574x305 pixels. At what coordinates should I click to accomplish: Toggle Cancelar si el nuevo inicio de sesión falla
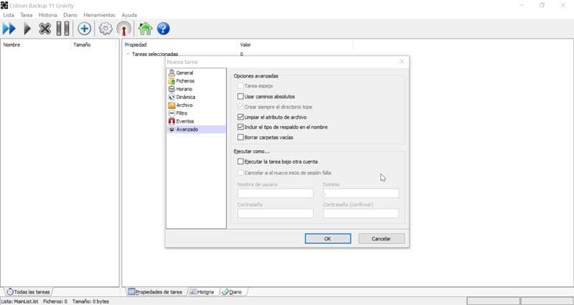240,172
